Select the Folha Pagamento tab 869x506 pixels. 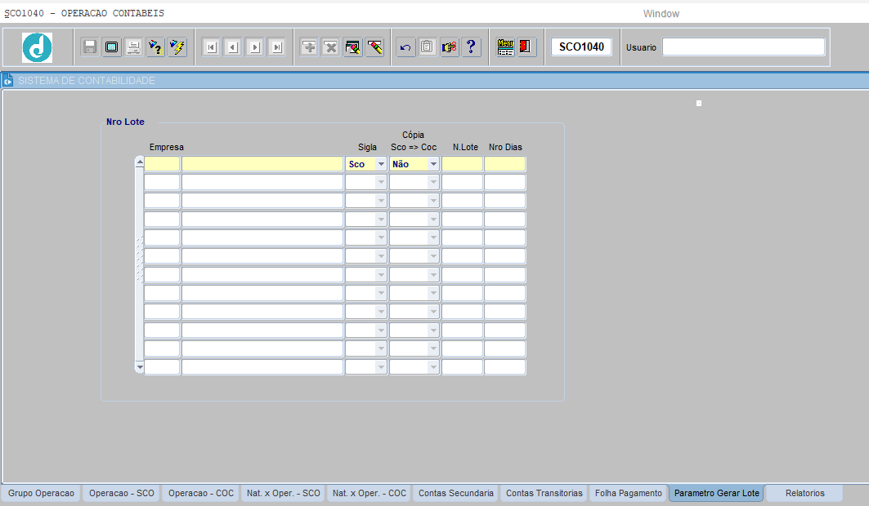click(629, 493)
